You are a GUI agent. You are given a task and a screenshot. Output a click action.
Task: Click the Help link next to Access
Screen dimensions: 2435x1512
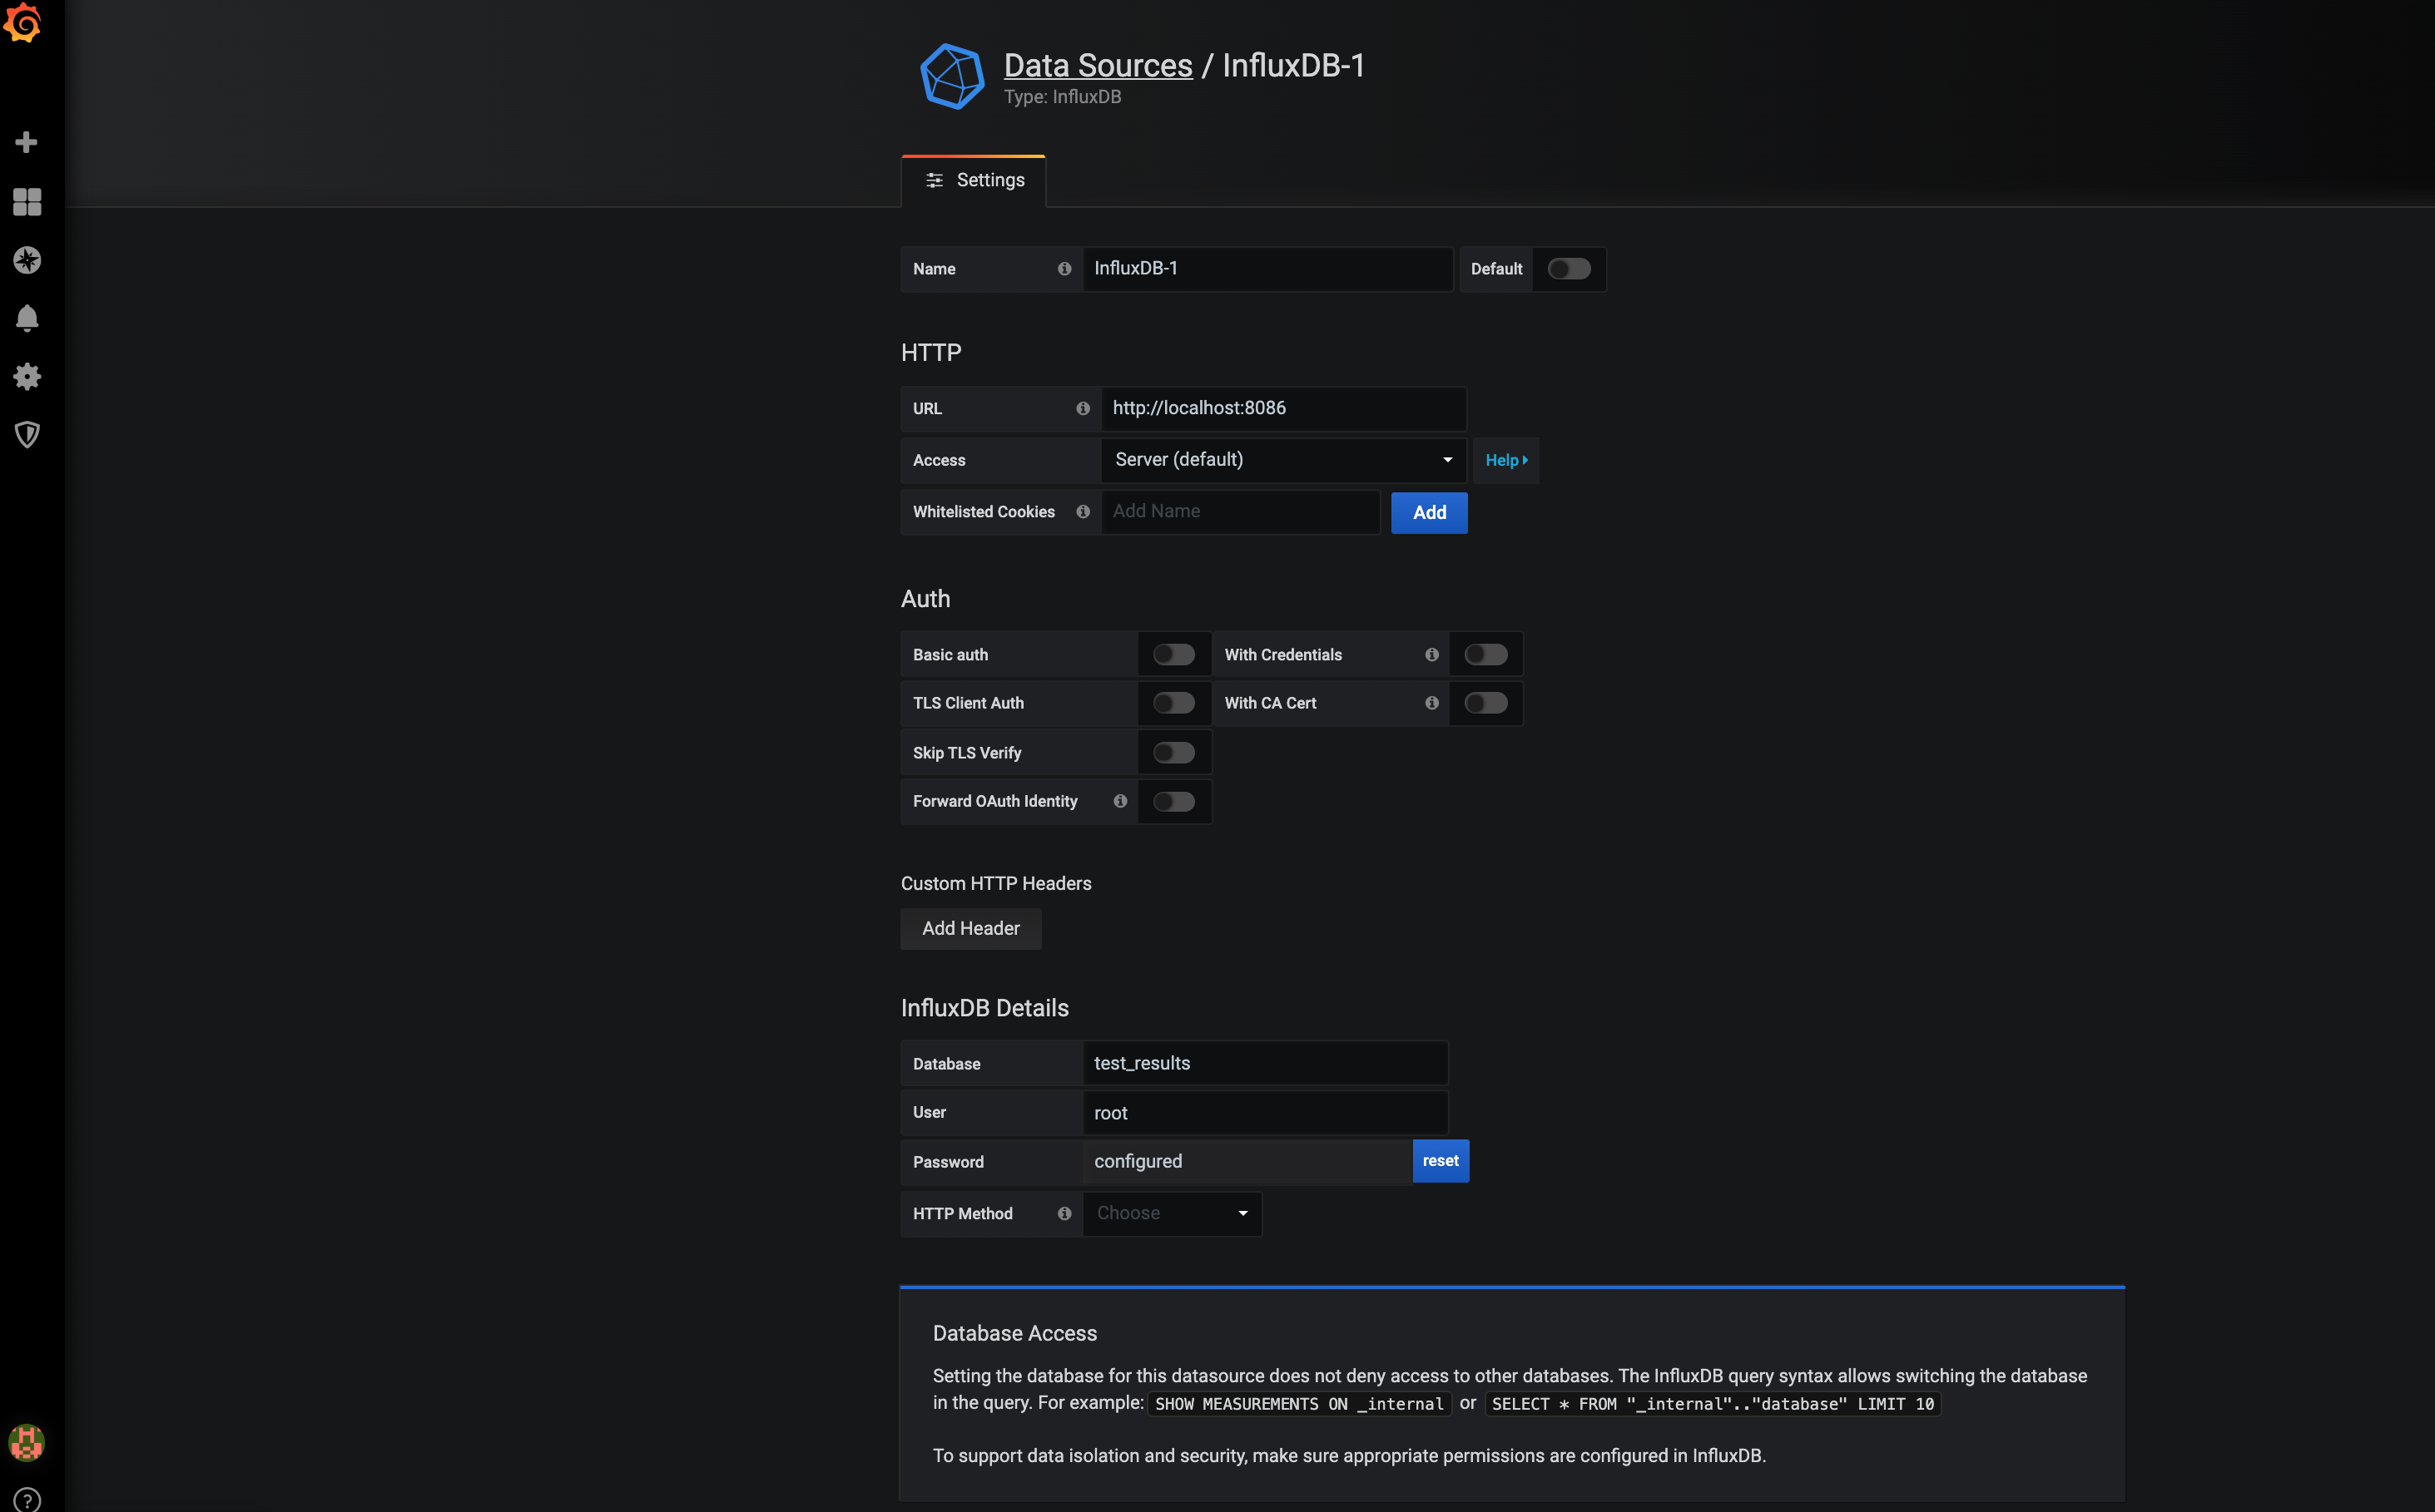click(1506, 460)
